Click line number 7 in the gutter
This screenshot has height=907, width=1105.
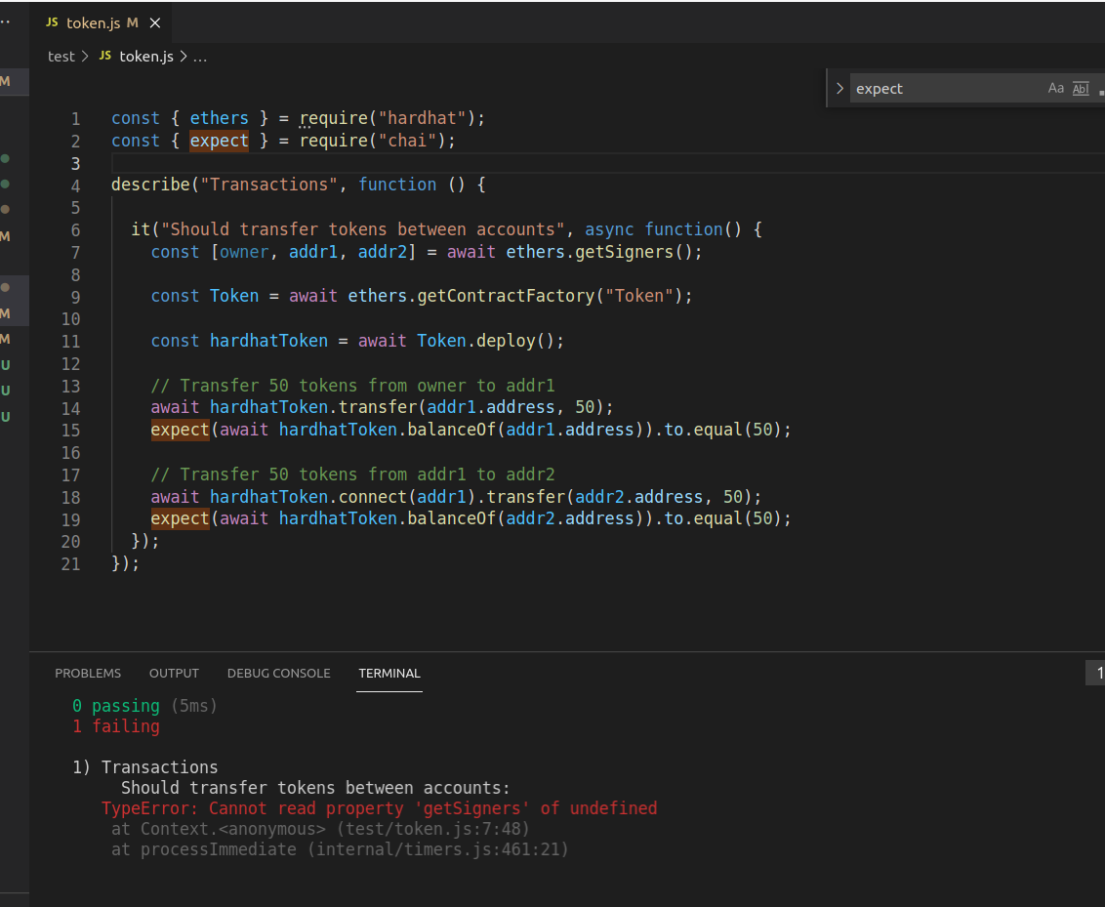(75, 252)
